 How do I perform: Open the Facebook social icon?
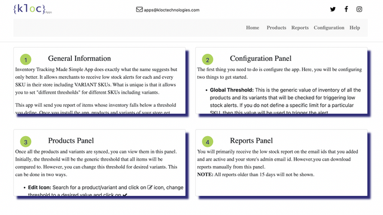tap(346, 10)
